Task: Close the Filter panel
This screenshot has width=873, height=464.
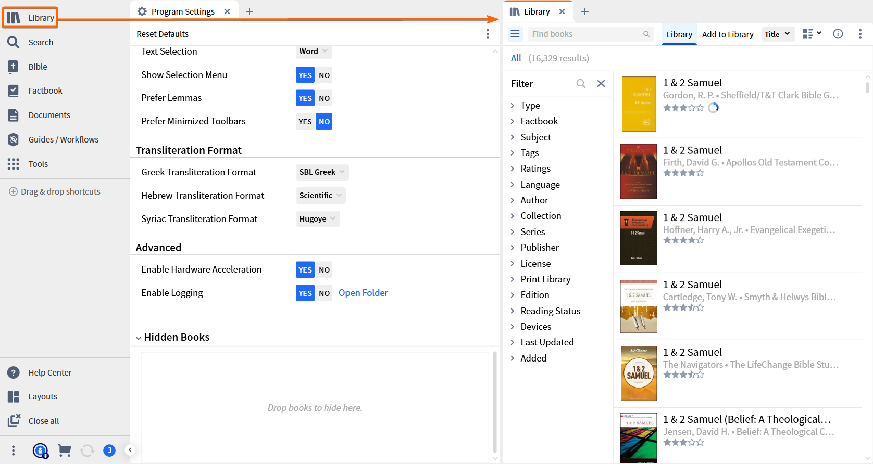Action: tap(601, 84)
